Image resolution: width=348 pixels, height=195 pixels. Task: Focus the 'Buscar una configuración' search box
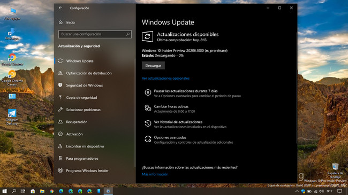coord(95,34)
